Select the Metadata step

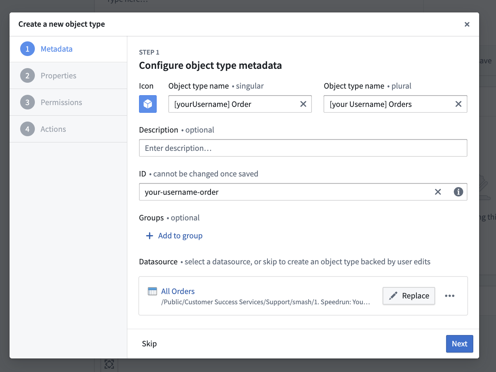(56, 49)
